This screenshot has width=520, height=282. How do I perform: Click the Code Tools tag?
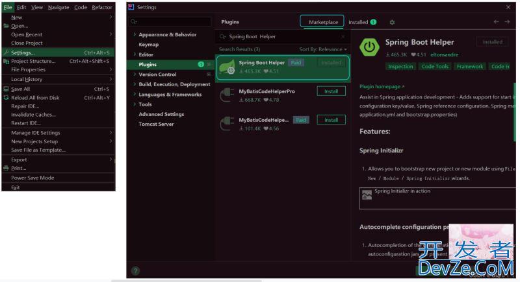[x=435, y=67]
